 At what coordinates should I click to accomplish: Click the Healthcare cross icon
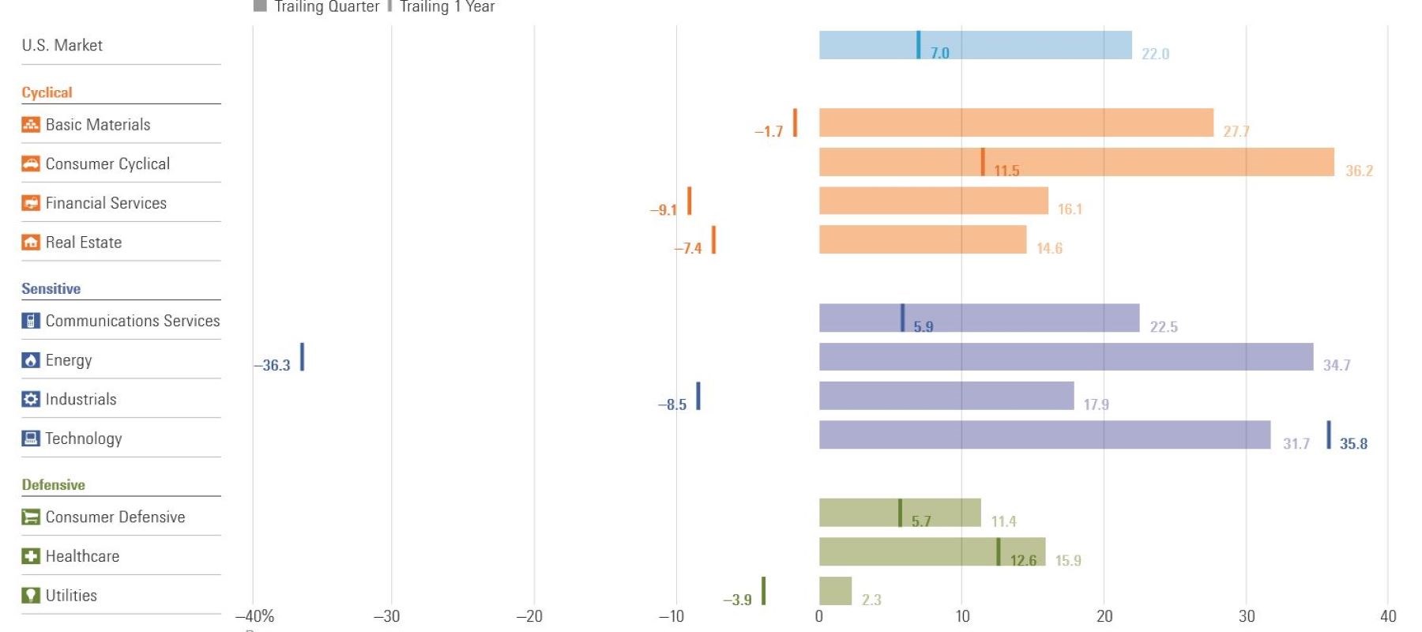[x=31, y=556]
